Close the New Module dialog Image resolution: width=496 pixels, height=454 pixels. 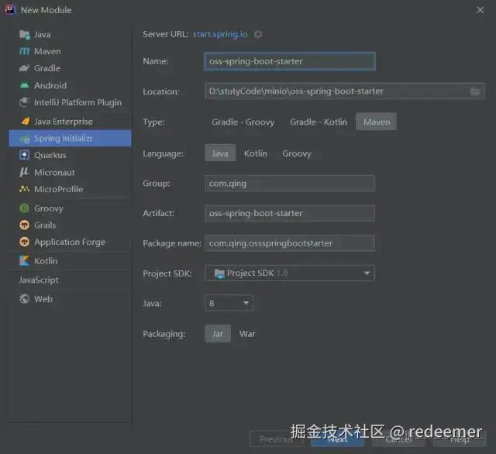click(x=480, y=10)
